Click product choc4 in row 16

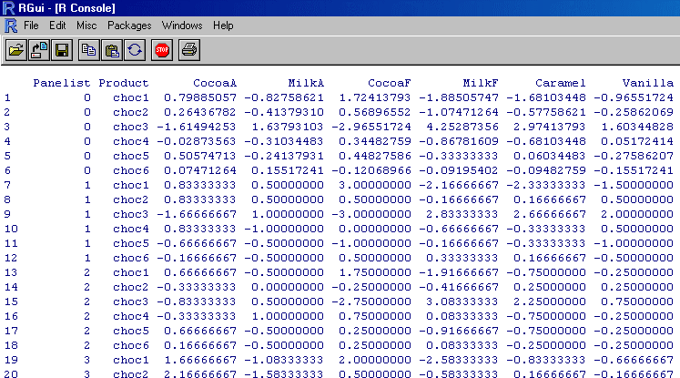[131, 316]
